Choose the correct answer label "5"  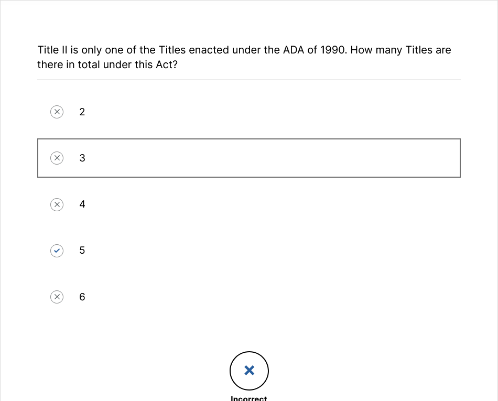pos(82,251)
